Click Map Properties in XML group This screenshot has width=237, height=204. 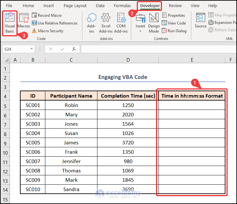pos(222,15)
